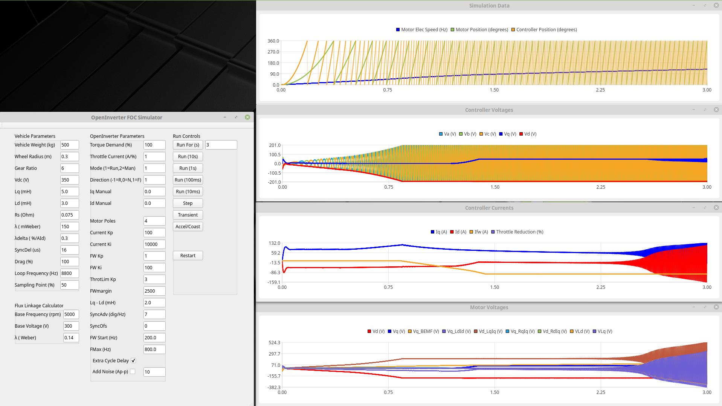
Task: Close the OpenInverter FOC Simulator window
Action: tap(247, 117)
